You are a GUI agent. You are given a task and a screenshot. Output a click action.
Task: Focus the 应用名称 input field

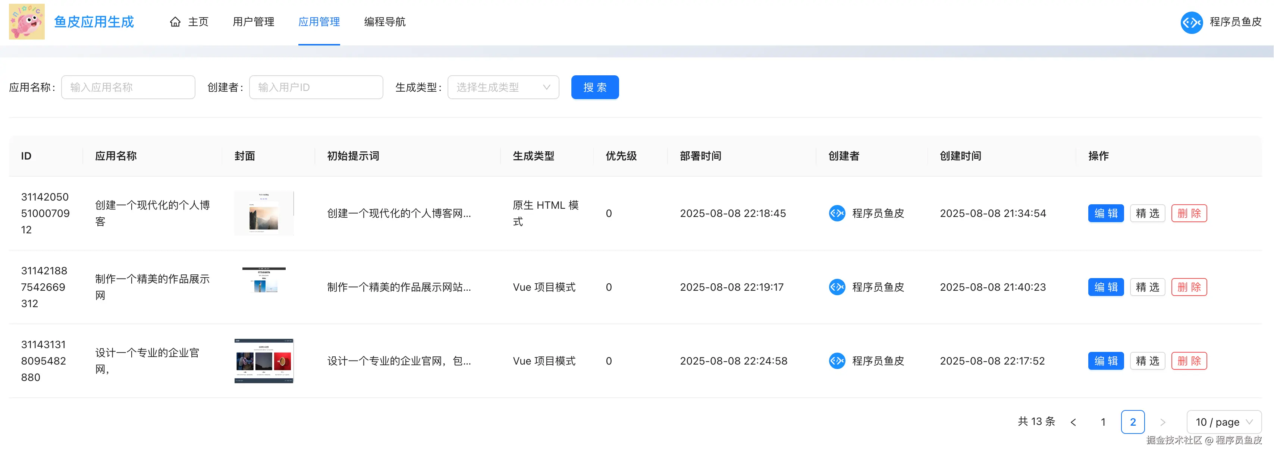coord(128,88)
